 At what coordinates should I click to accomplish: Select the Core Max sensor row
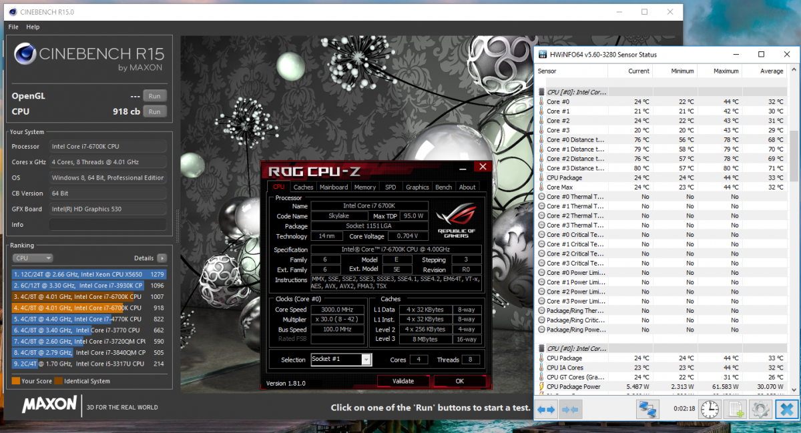click(x=662, y=187)
